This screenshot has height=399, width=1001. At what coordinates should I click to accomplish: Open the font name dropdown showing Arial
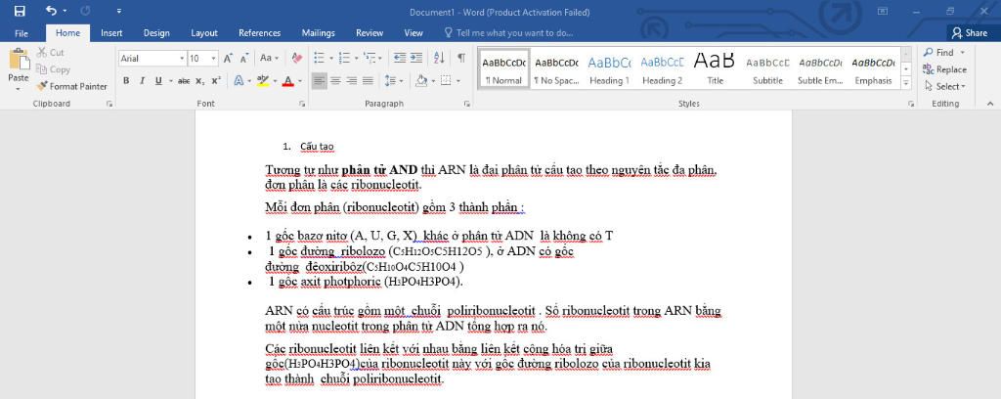point(152,59)
